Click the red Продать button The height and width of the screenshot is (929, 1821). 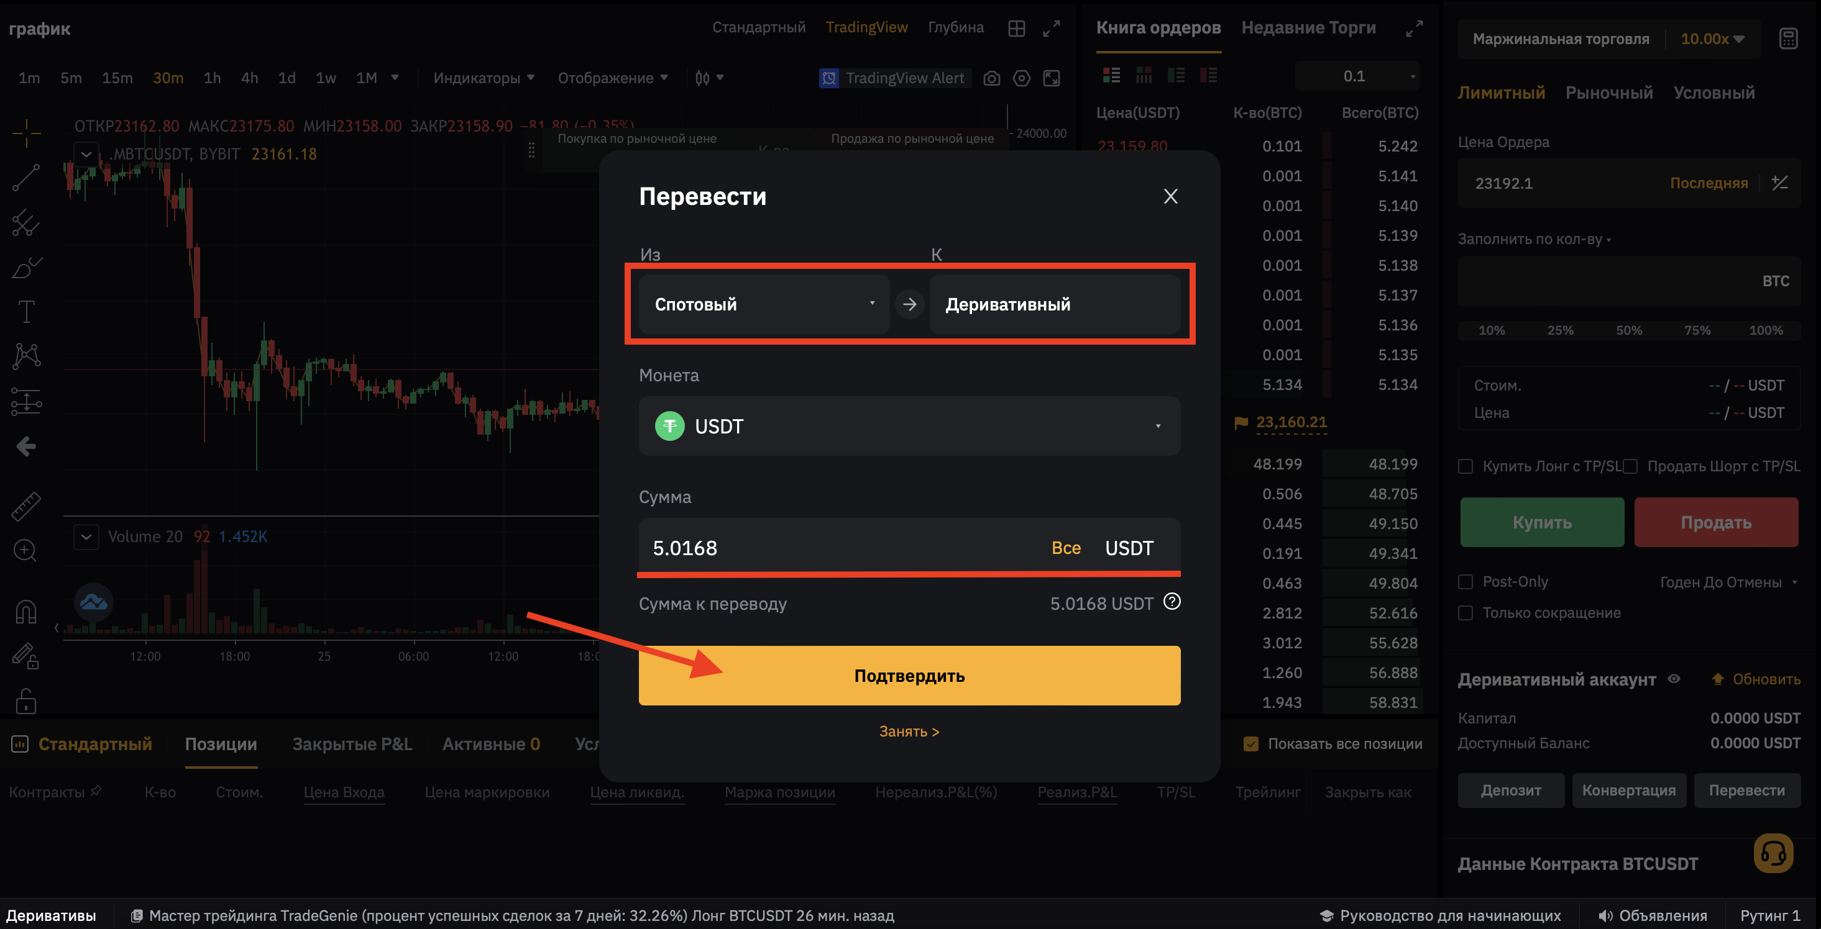pyautogui.click(x=1716, y=522)
